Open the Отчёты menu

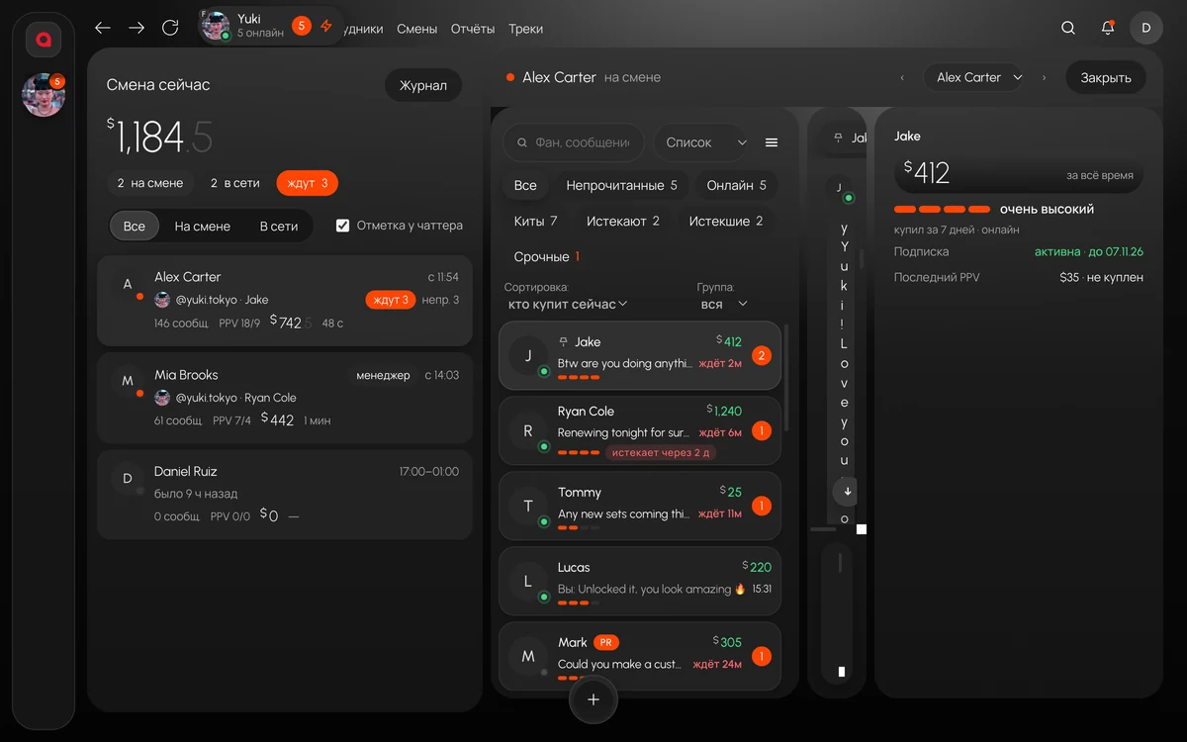click(473, 29)
